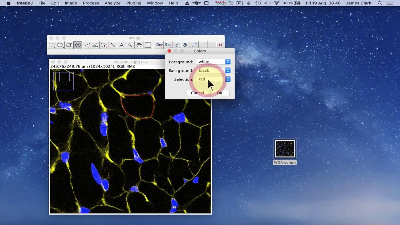Click the Bluetooth icon in menu bar
The width and height of the screenshot is (400, 225).
pos(249,3)
